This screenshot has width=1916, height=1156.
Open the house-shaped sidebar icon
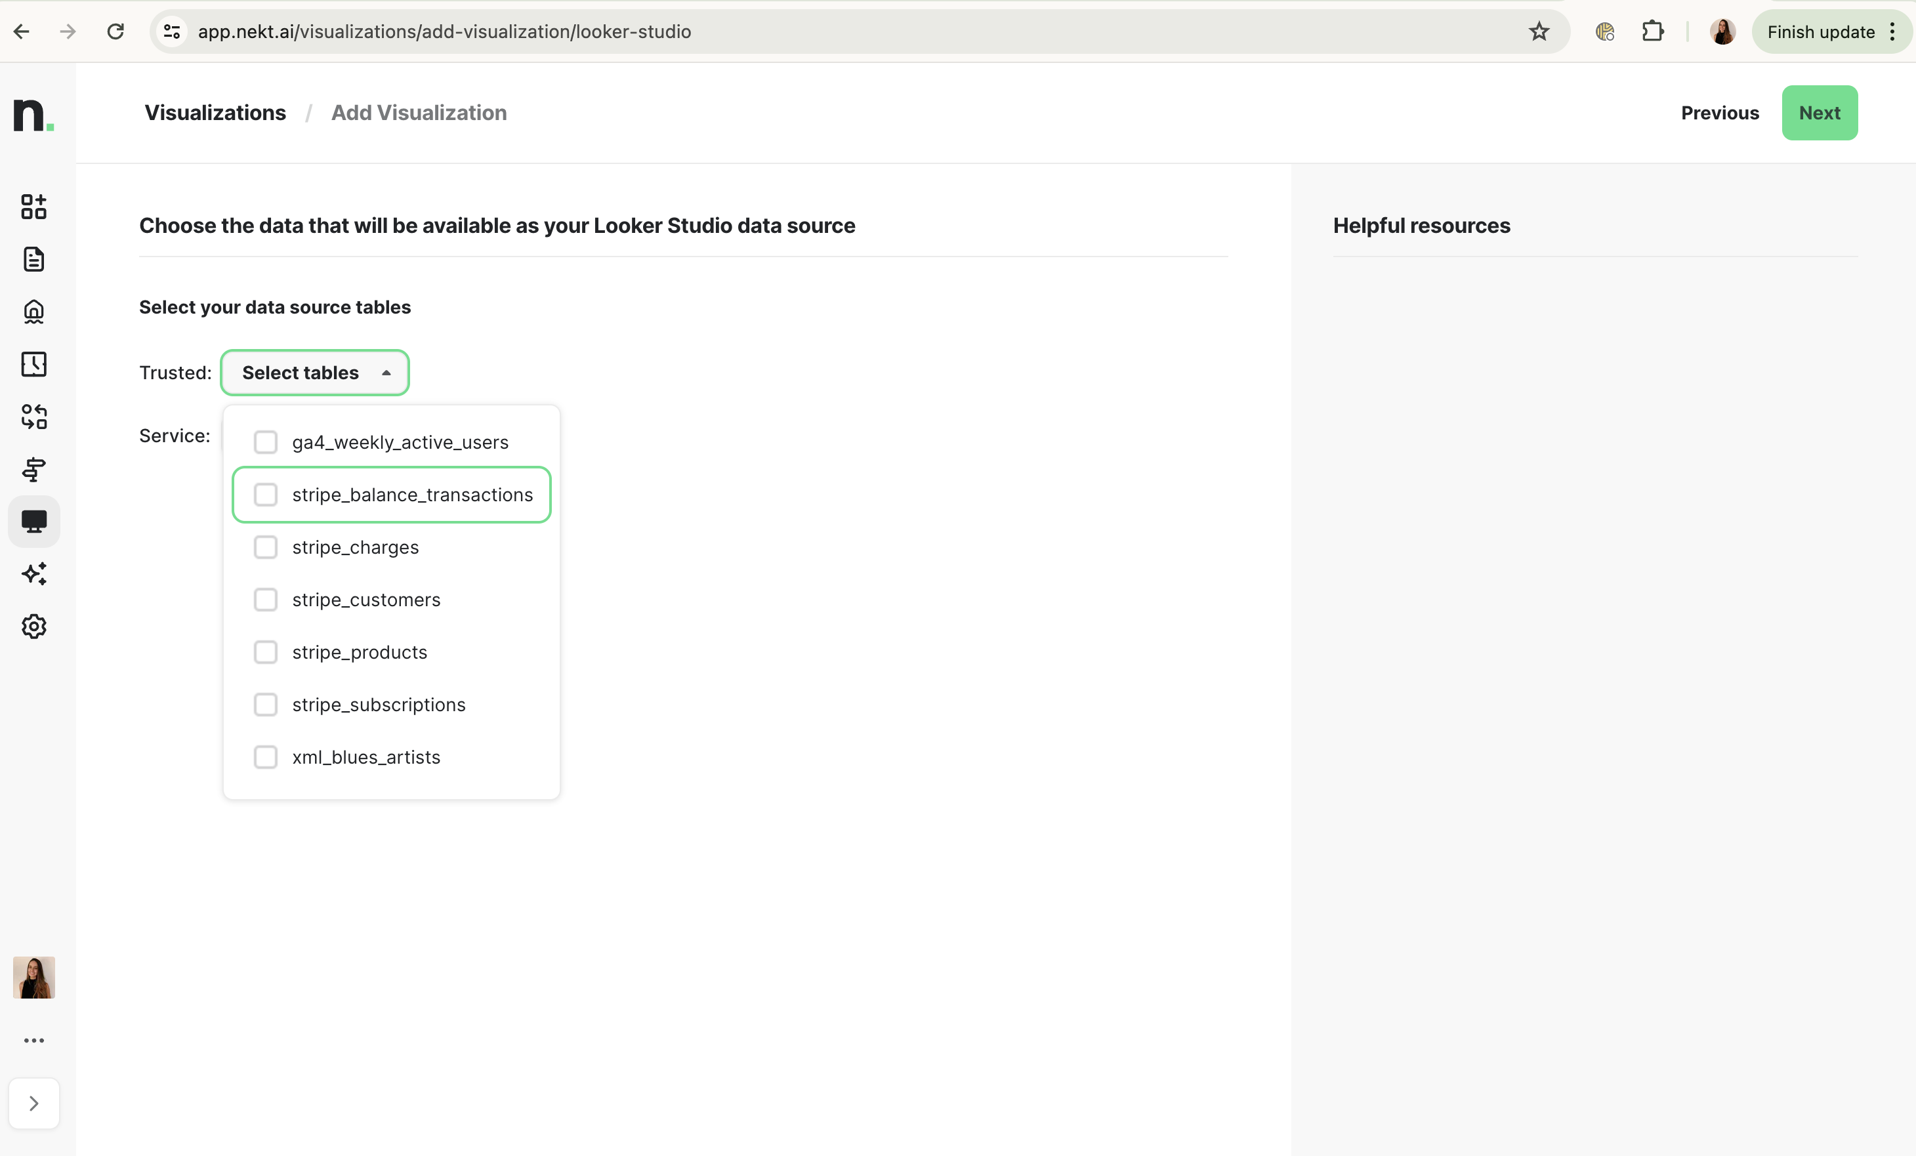33,312
